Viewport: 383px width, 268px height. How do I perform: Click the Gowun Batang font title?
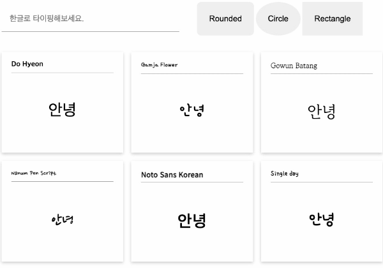pos(294,66)
